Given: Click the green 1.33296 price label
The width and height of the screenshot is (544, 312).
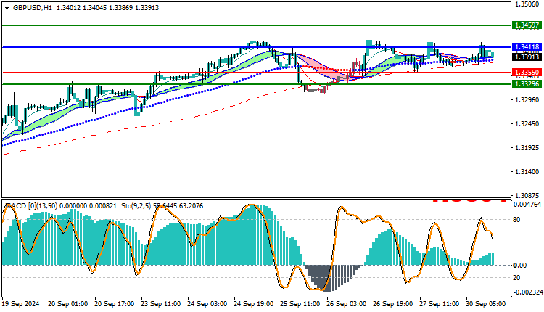Looking at the screenshot, I should [x=527, y=84].
